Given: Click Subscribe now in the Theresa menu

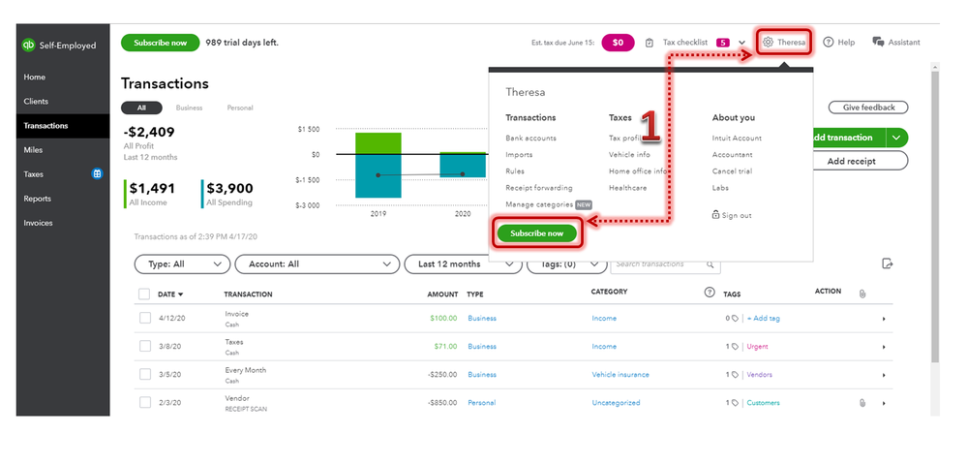Looking at the screenshot, I should (x=536, y=233).
